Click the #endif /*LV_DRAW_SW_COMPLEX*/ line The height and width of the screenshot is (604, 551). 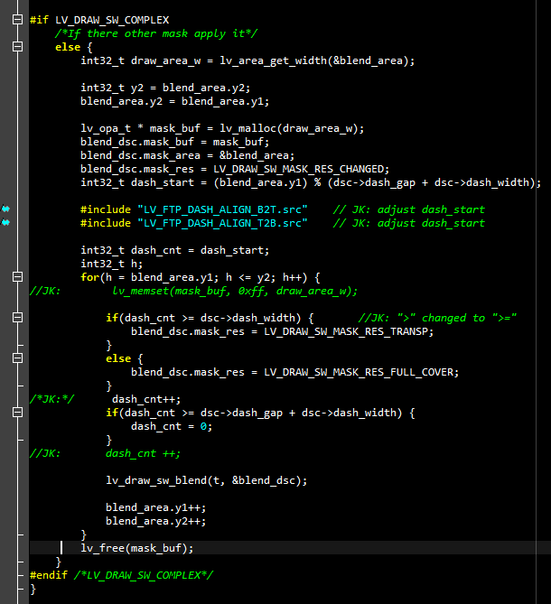(121, 575)
